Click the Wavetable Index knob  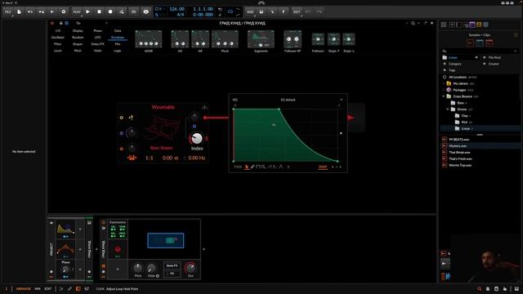(x=197, y=138)
